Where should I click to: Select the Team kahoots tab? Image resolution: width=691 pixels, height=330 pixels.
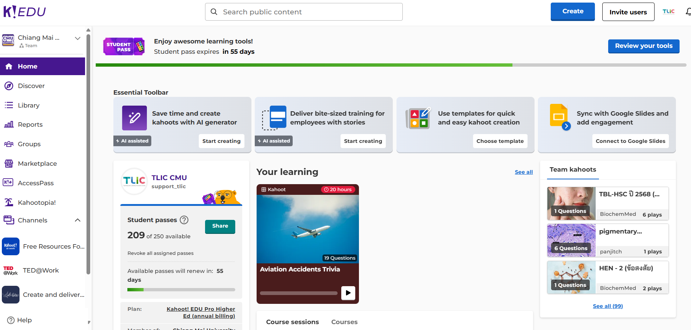point(572,169)
